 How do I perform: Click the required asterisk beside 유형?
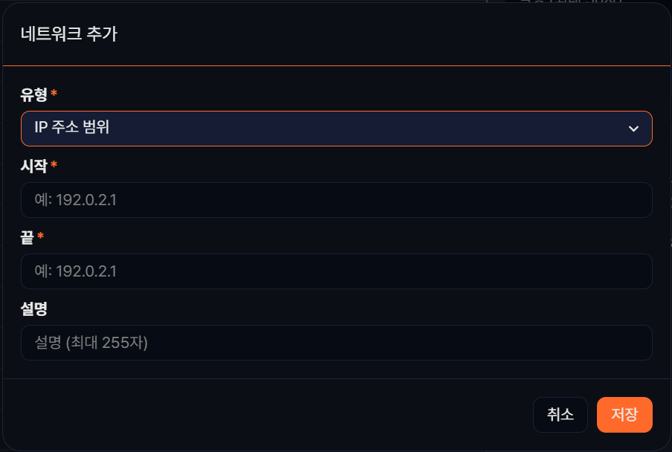tap(54, 94)
